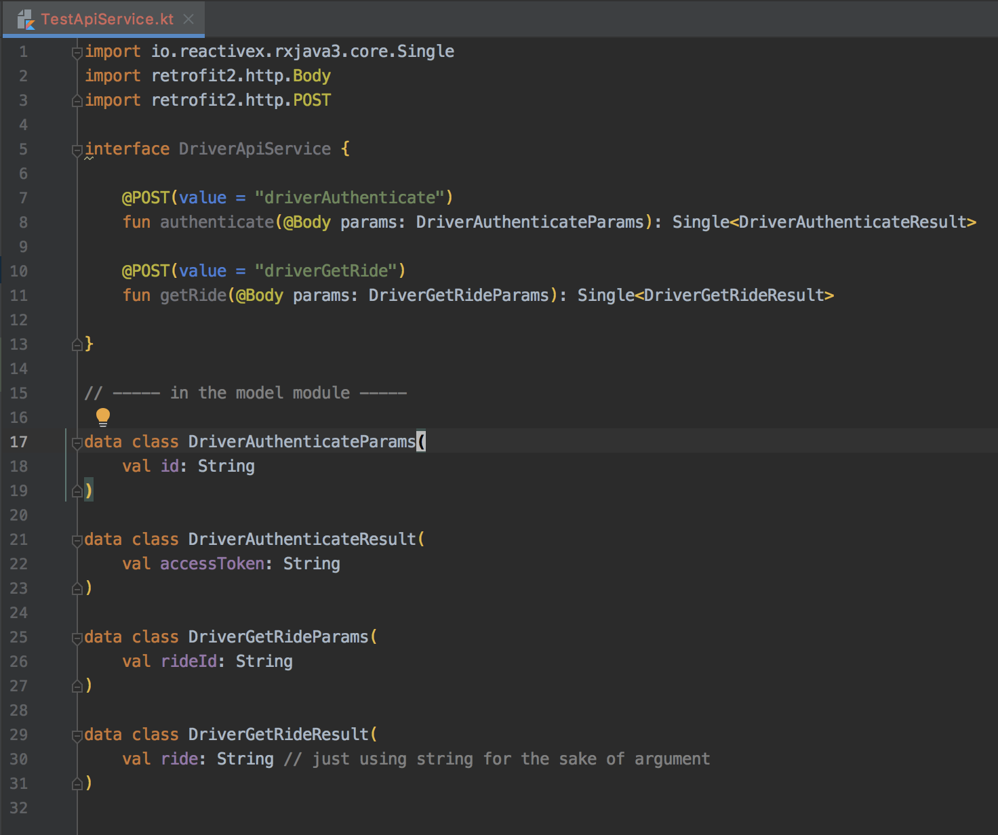Click "io.reactivex.rxjava3.core.Single" import path

click(302, 52)
